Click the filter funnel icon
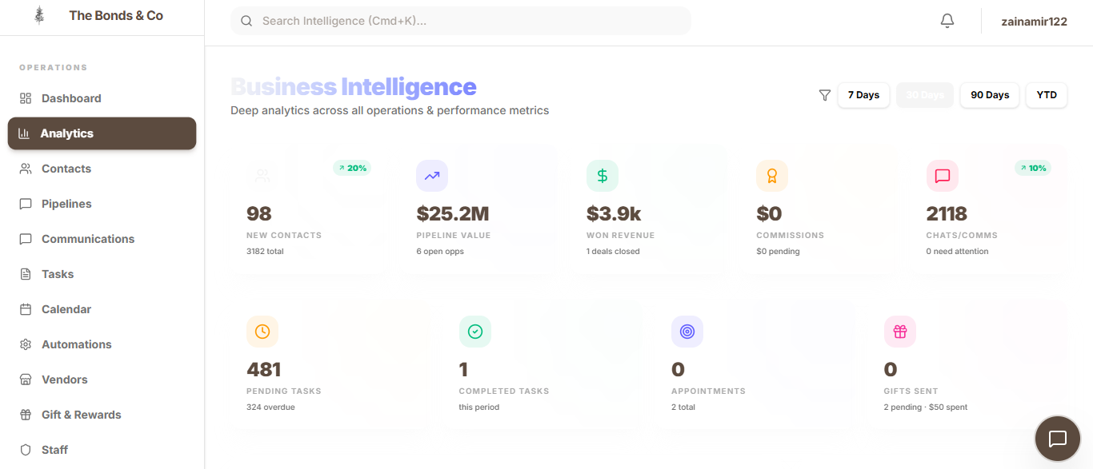 tap(825, 95)
